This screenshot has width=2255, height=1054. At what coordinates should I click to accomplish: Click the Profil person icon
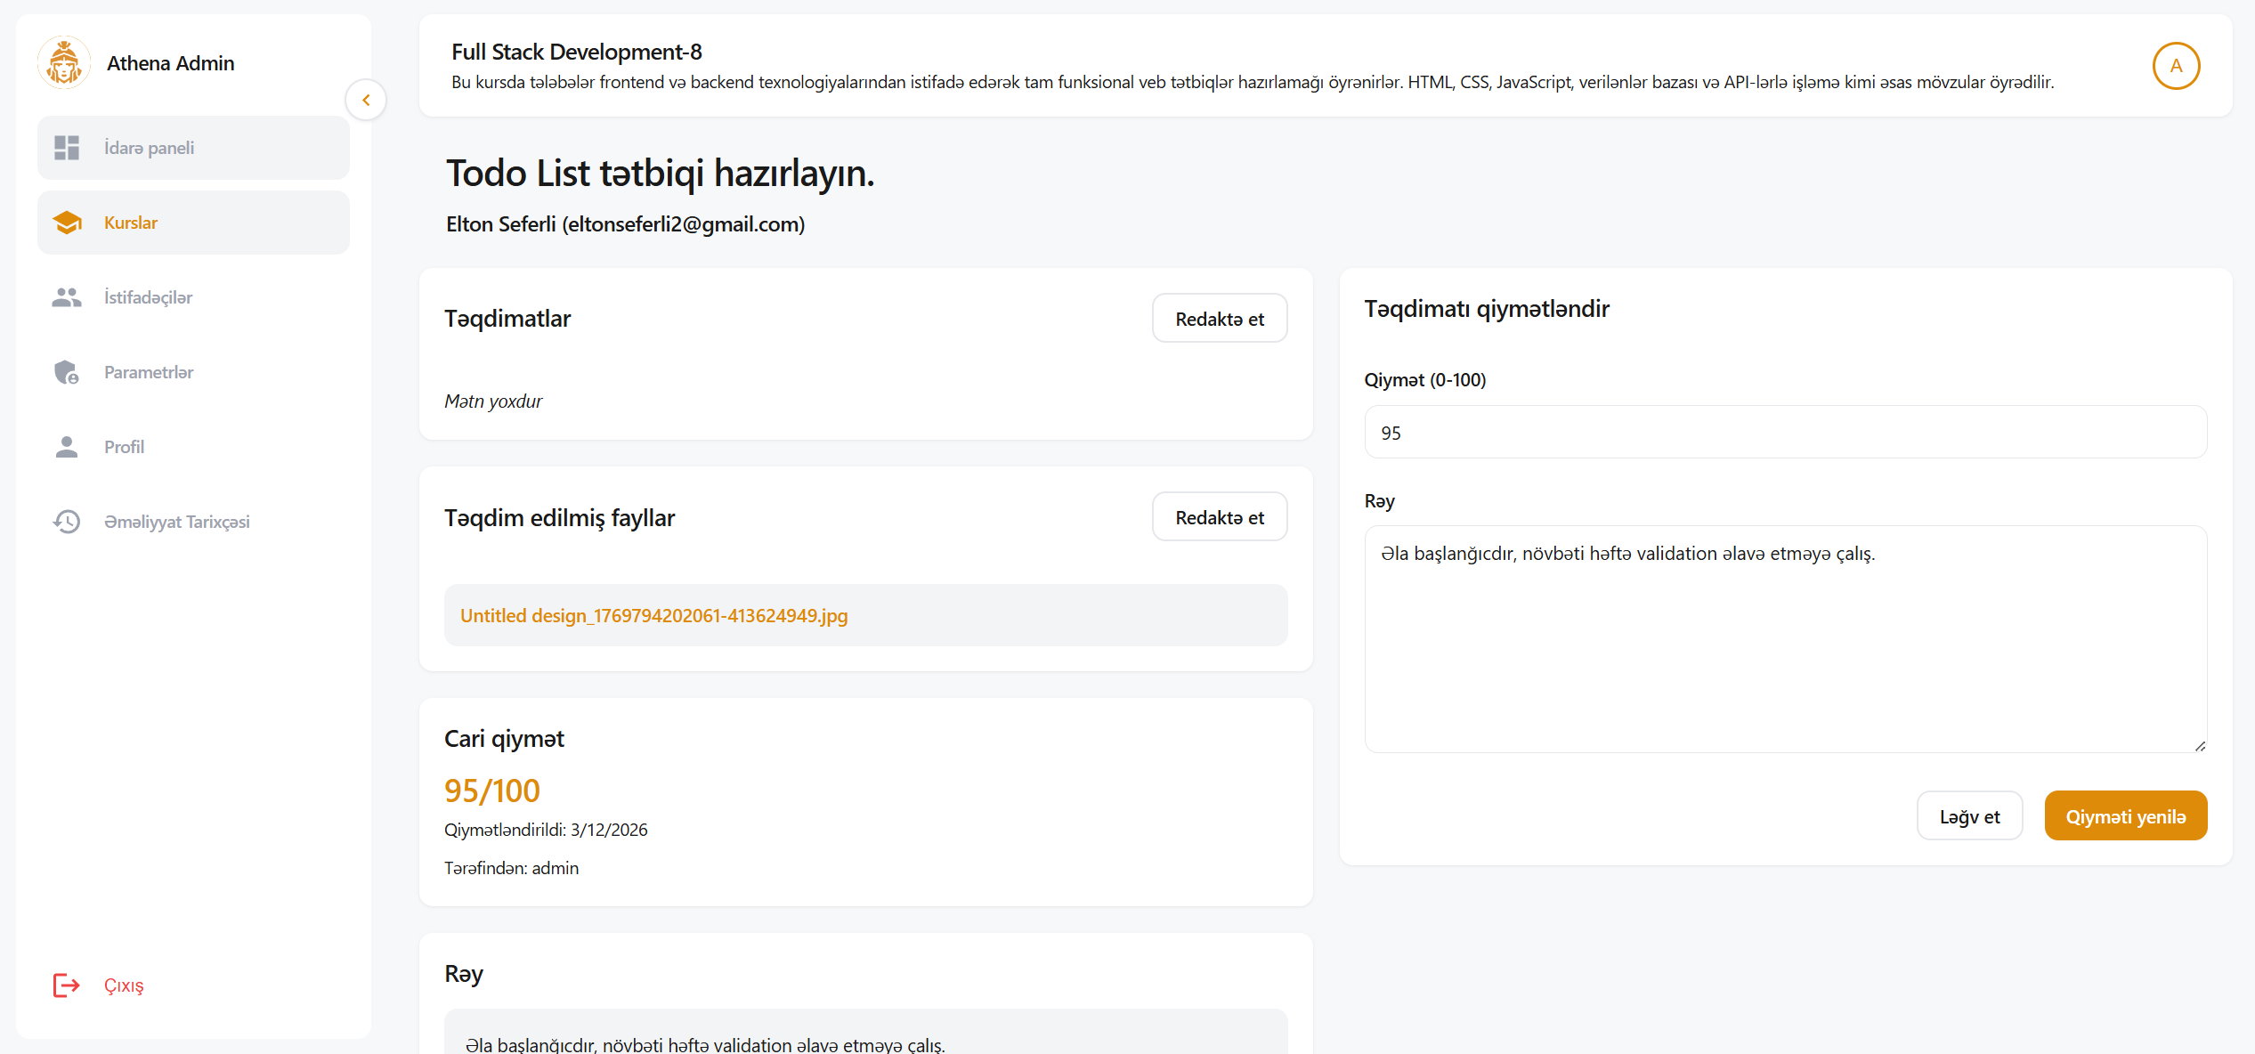pos(67,447)
